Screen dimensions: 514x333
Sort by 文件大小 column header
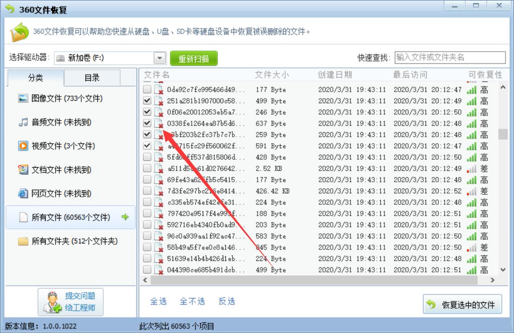(272, 75)
